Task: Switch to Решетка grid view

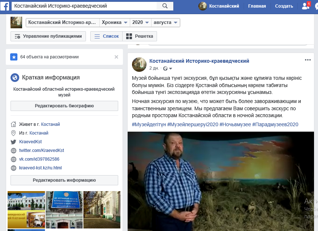Action: point(140,36)
